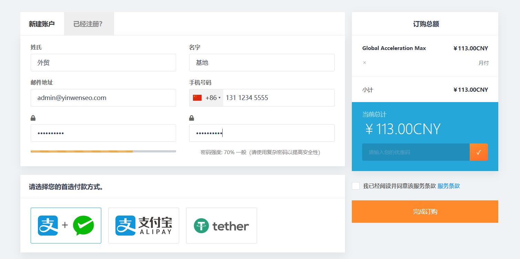Focus the 邮件地址 email field
Image resolution: width=520 pixels, height=259 pixels.
pos(103,98)
